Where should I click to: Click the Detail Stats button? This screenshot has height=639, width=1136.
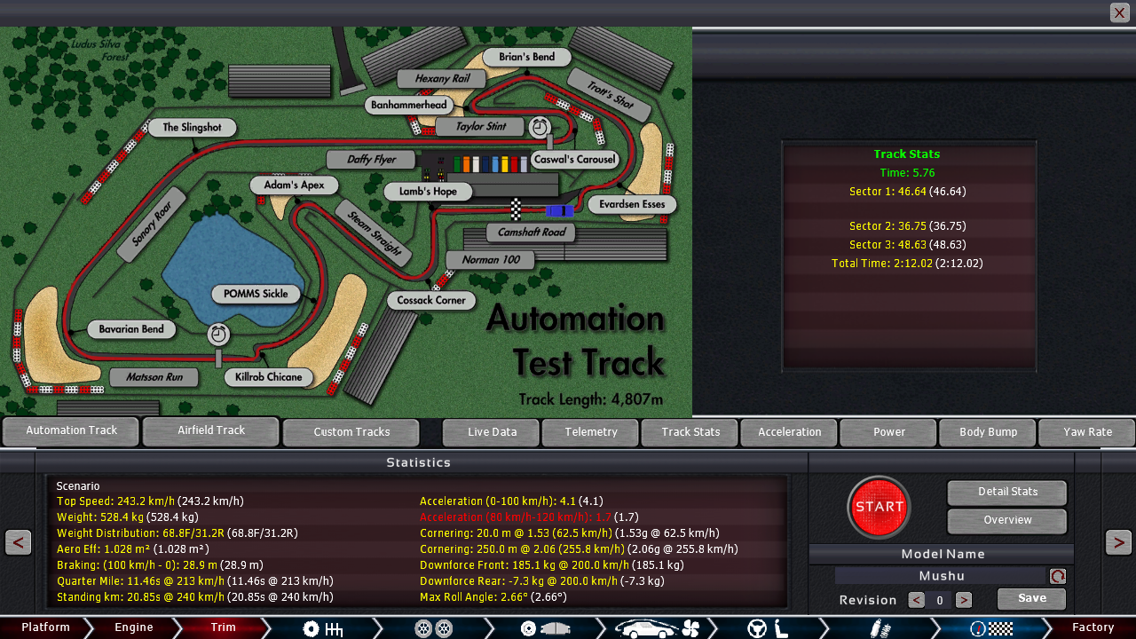[x=1007, y=492]
